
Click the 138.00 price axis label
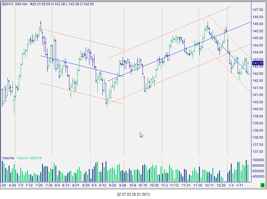tap(258, 137)
